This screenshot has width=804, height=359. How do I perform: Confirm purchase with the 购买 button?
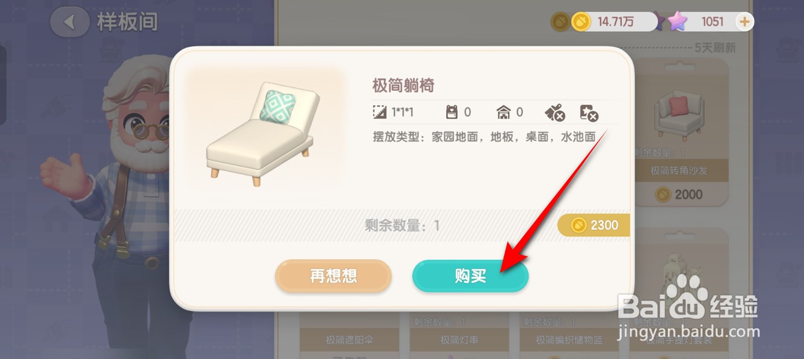pos(470,276)
